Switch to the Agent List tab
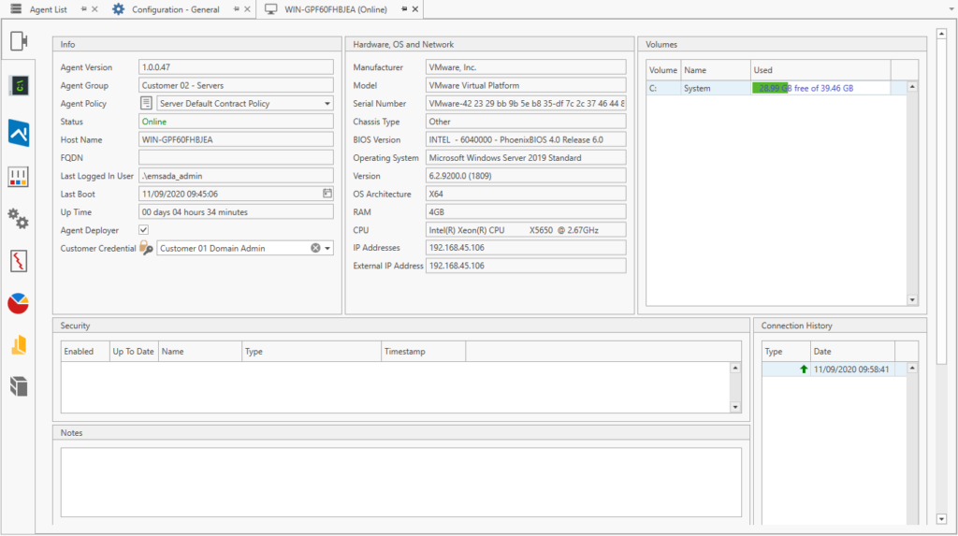The image size is (958, 536). click(49, 9)
